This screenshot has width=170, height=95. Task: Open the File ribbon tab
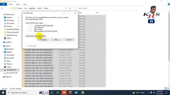coord(3,4)
